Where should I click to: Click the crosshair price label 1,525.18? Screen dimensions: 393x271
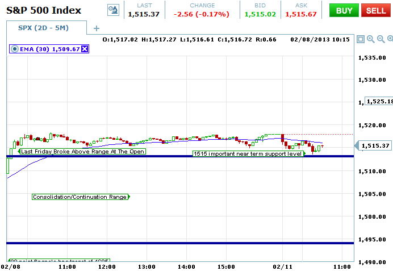[x=379, y=101]
